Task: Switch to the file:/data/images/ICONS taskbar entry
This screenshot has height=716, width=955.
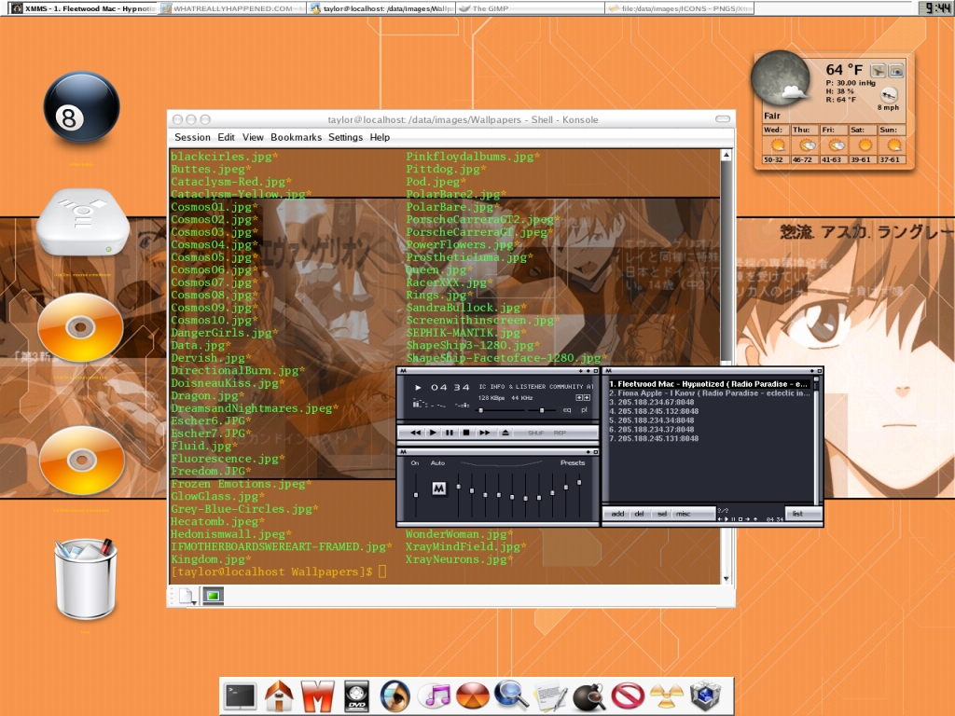Action: (680, 8)
